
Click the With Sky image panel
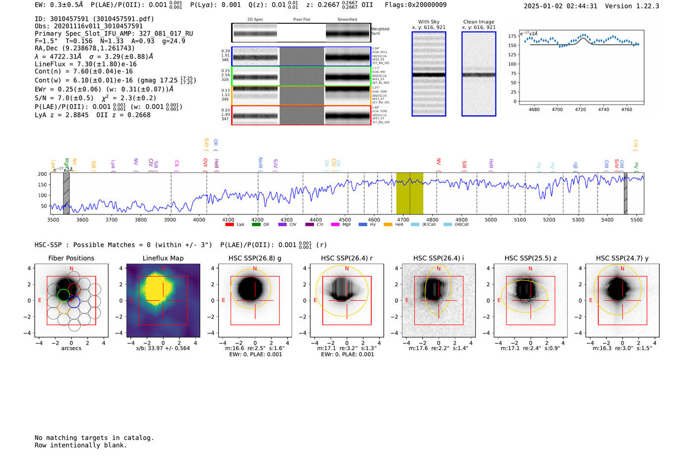pyautogui.click(x=429, y=74)
